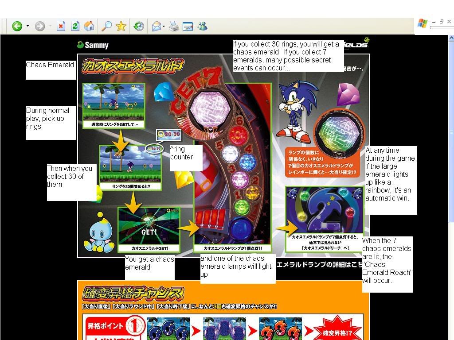Viewport: 454px width, 340px height.
Task: Open the History clock icon
Action: pos(139,27)
